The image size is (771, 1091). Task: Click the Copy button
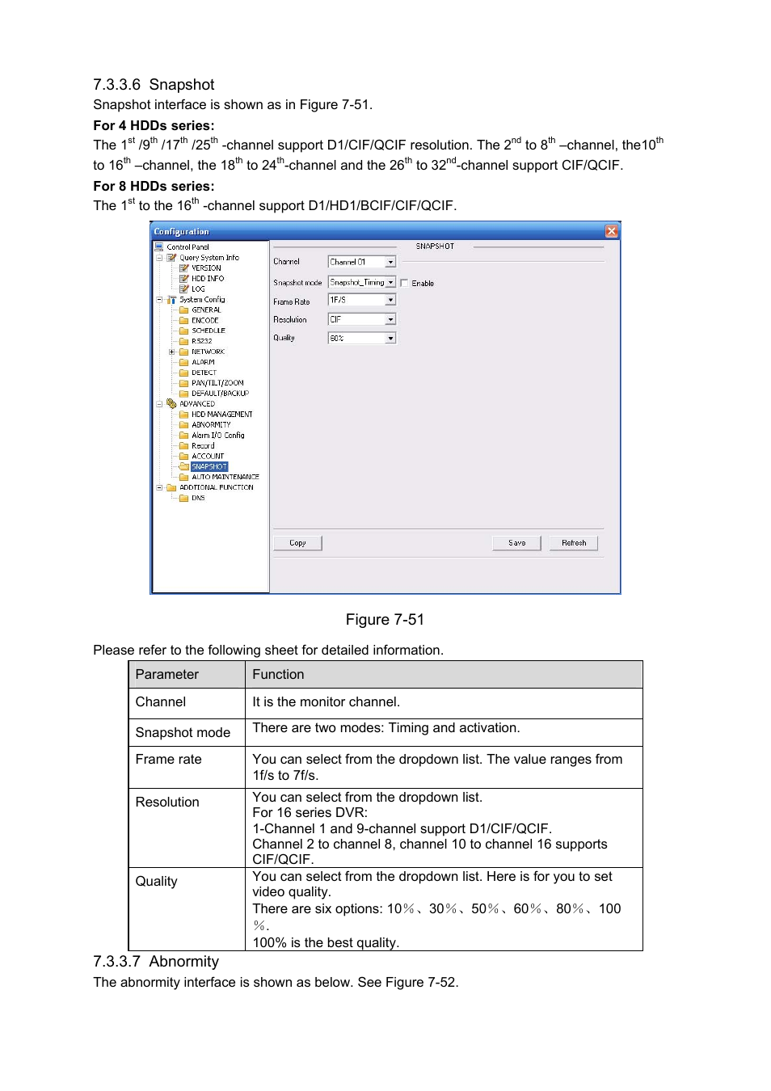coord(297,543)
